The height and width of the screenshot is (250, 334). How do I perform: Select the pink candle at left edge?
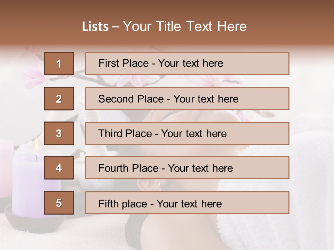5,167
